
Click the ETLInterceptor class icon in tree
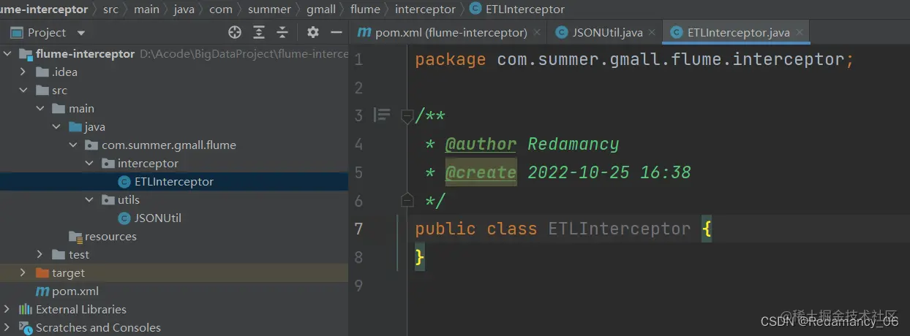click(124, 181)
